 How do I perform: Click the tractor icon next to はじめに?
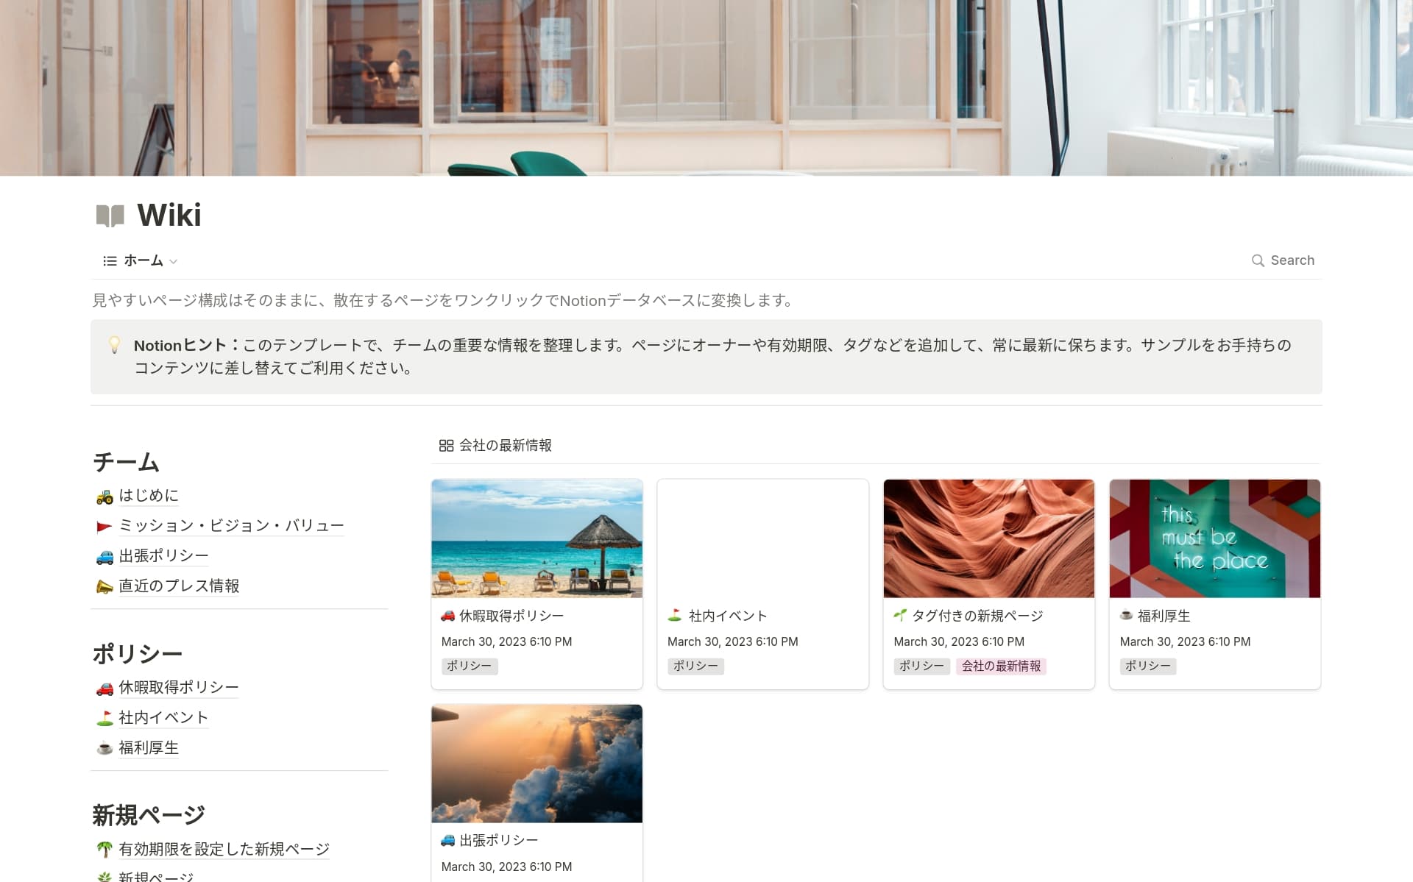click(104, 495)
